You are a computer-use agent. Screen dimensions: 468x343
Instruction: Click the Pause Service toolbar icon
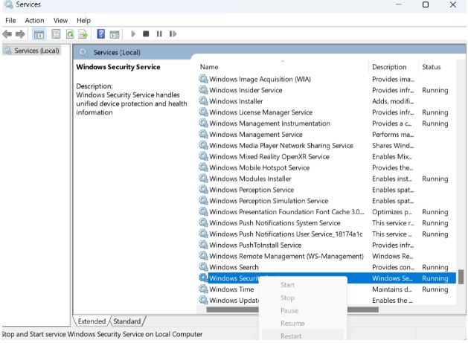pos(159,33)
